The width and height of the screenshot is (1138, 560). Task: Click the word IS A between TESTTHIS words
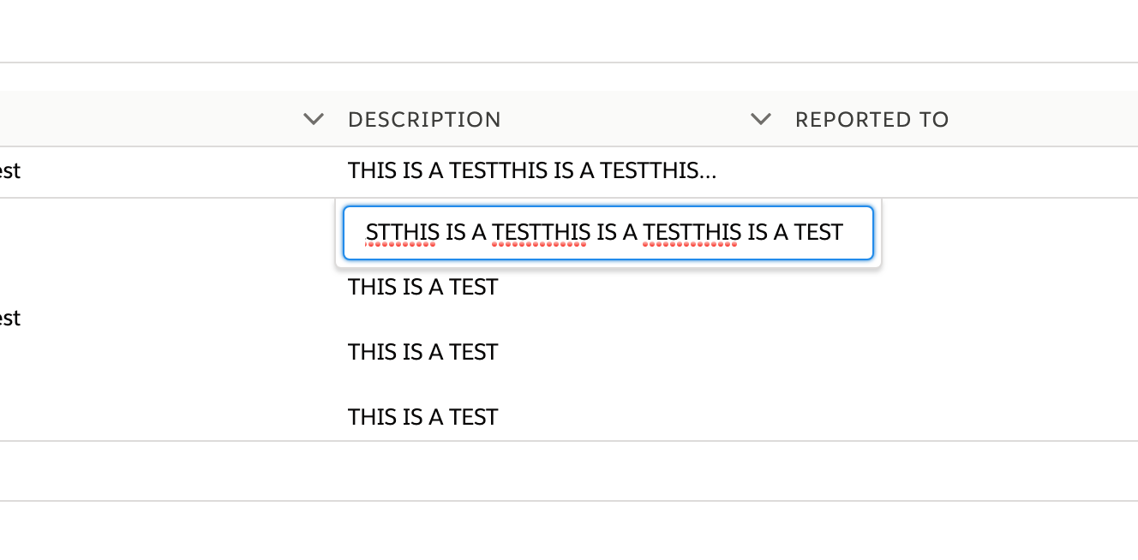coord(616,232)
